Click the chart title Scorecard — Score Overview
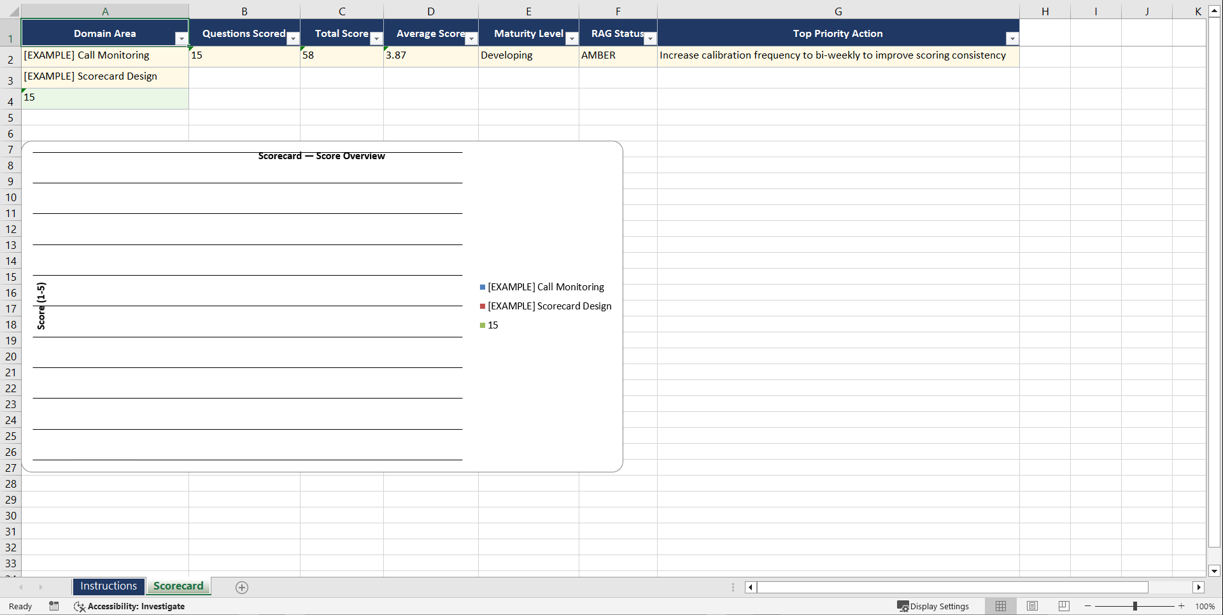 [321, 155]
